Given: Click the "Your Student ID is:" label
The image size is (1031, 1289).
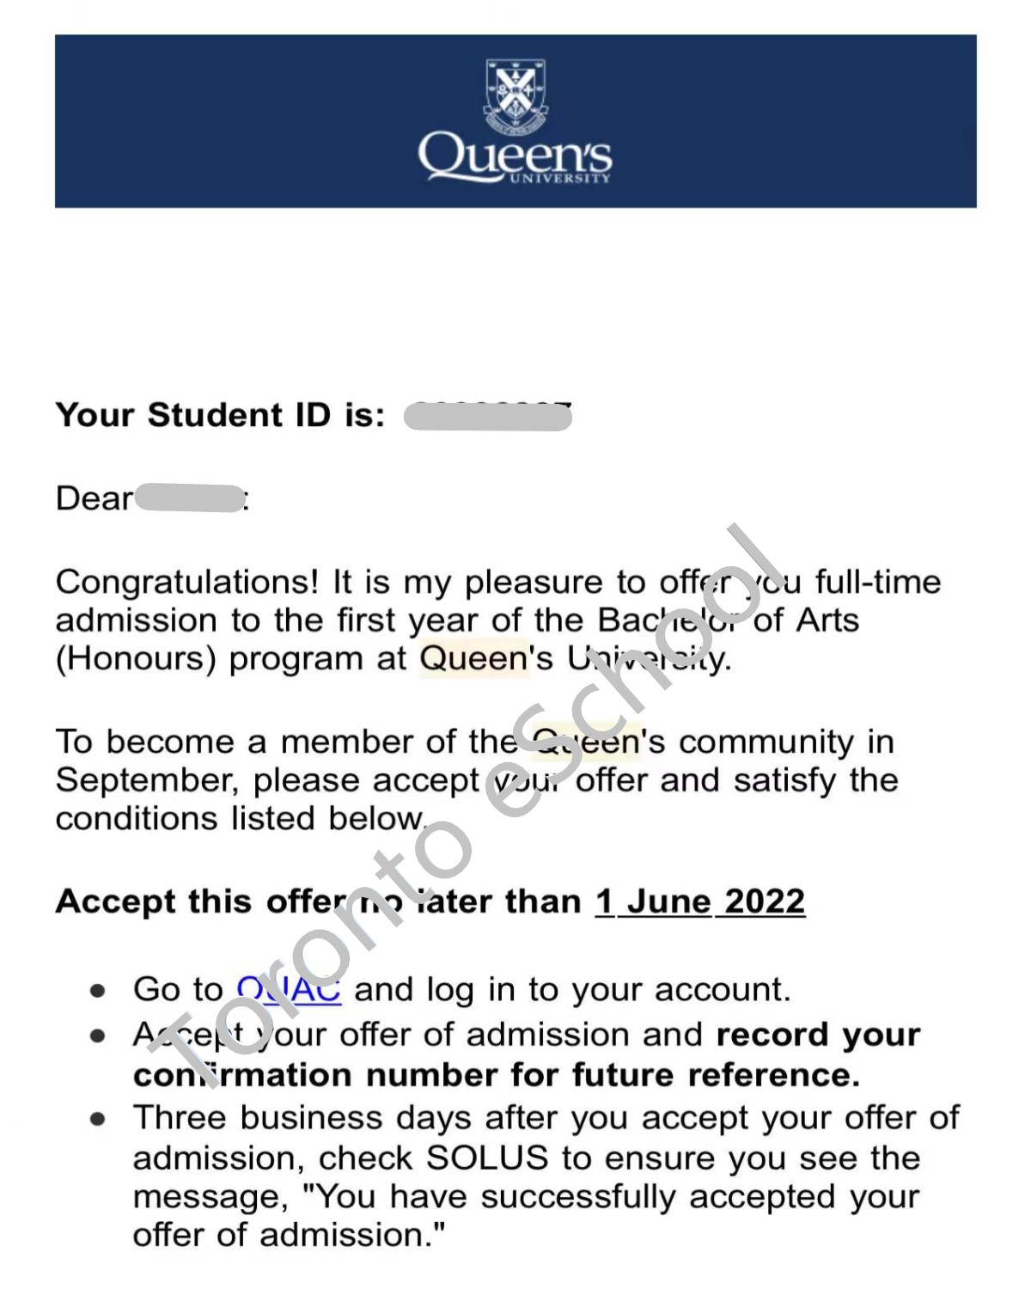Looking at the screenshot, I should (220, 416).
